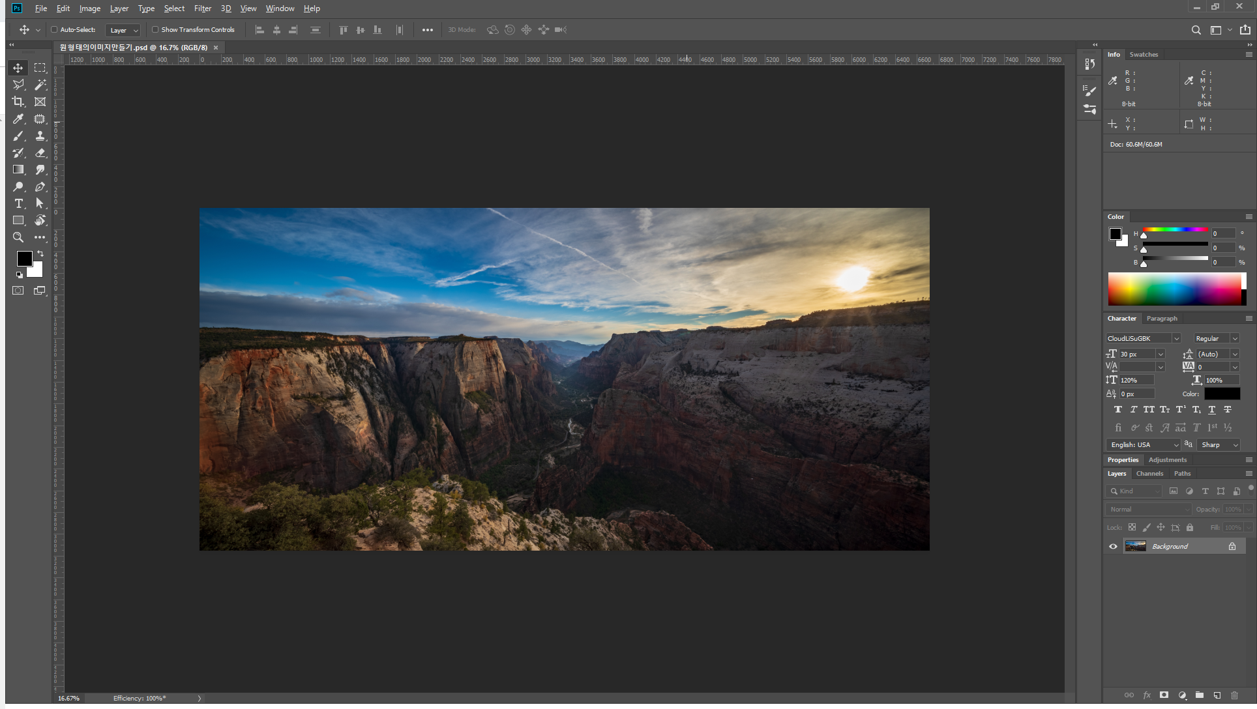
Task: Click the delete layer trash icon
Action: 1234,695
